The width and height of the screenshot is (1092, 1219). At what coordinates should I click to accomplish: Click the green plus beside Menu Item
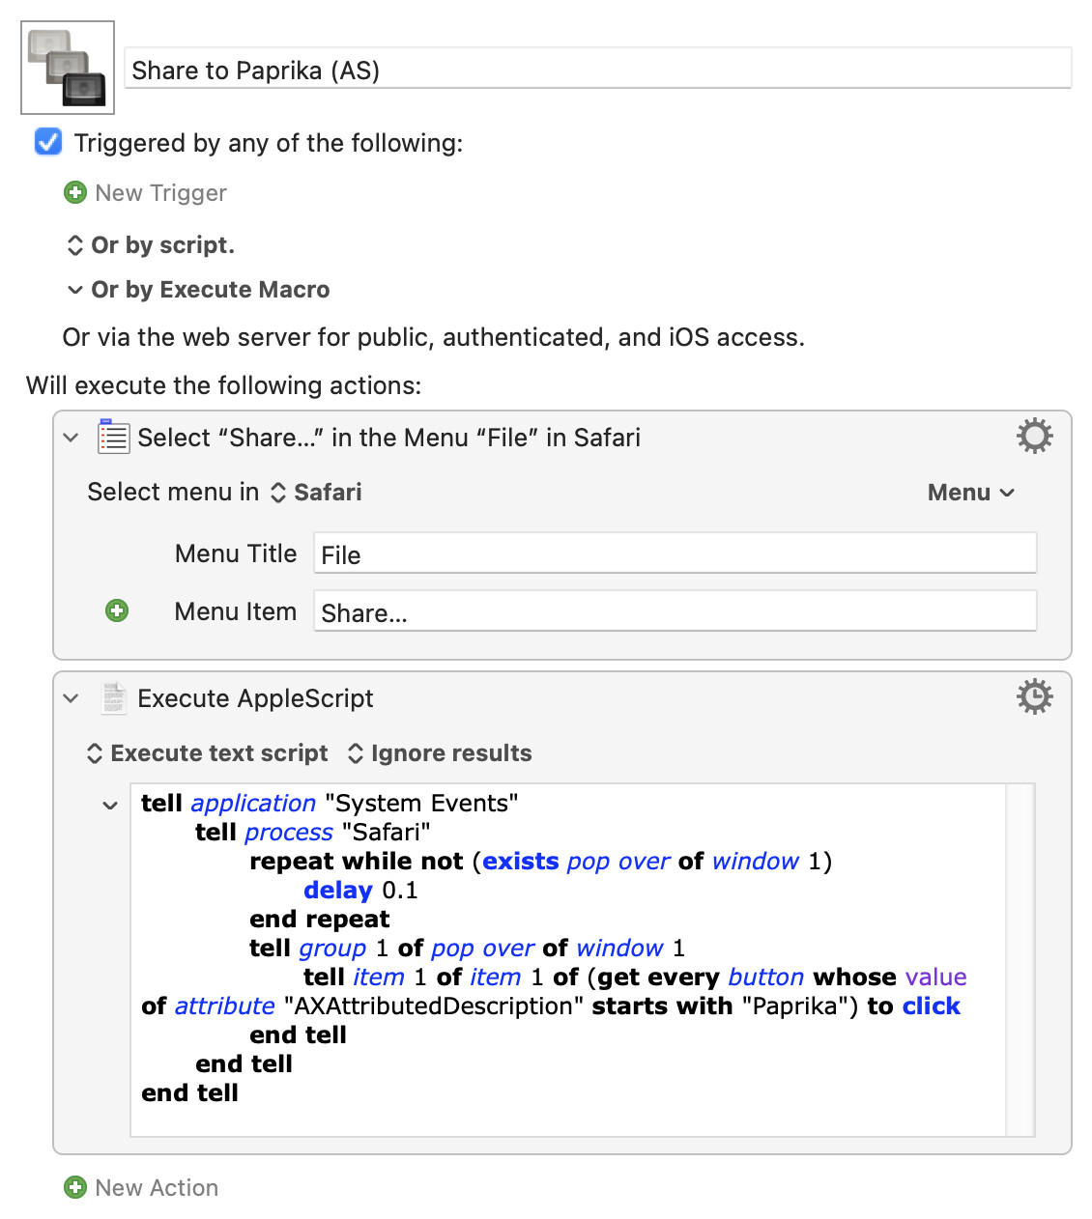pyautogui.click(x=117, y=610)
